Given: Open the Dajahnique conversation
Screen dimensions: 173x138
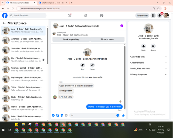Looking at the screenshot, I should tap(23, 79).
